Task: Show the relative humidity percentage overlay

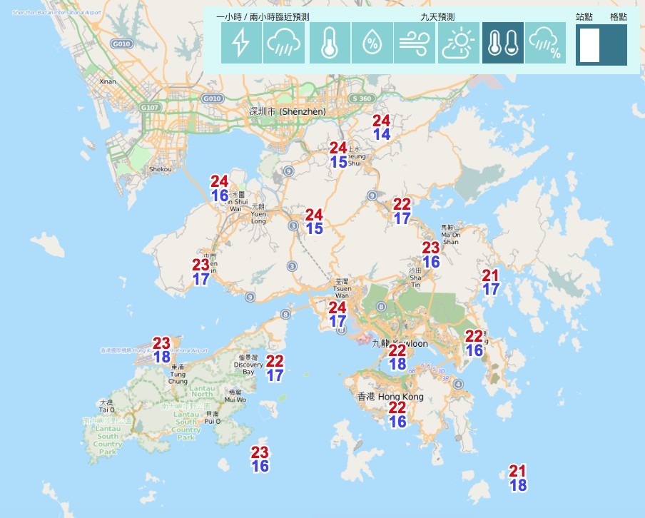Action: click(371, 44)
